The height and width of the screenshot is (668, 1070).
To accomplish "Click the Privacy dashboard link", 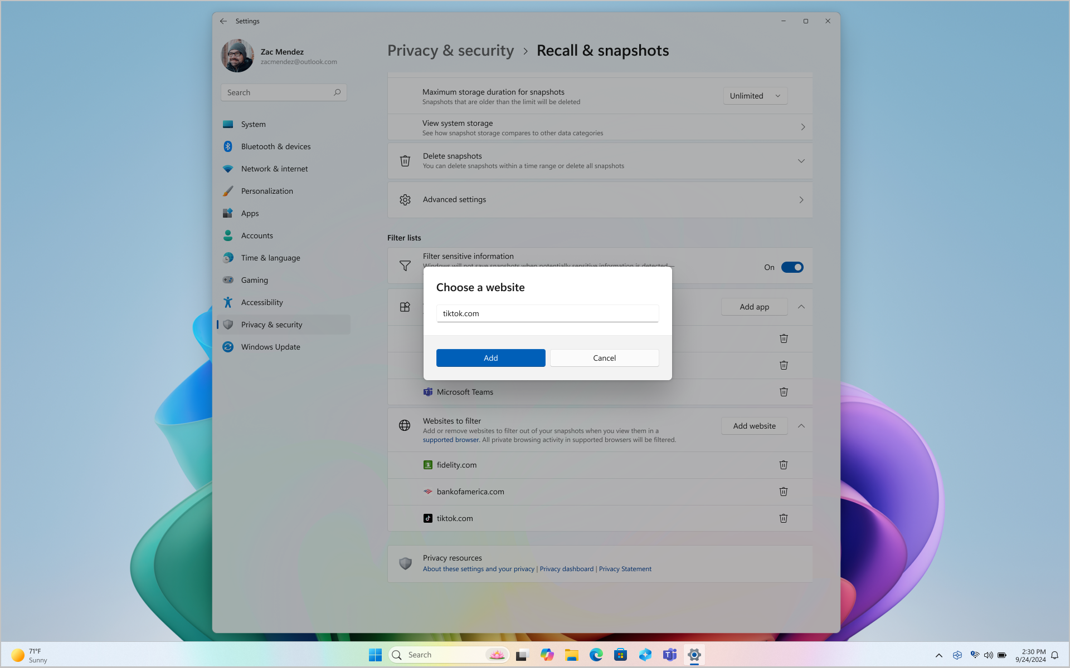I will (566, 568).
